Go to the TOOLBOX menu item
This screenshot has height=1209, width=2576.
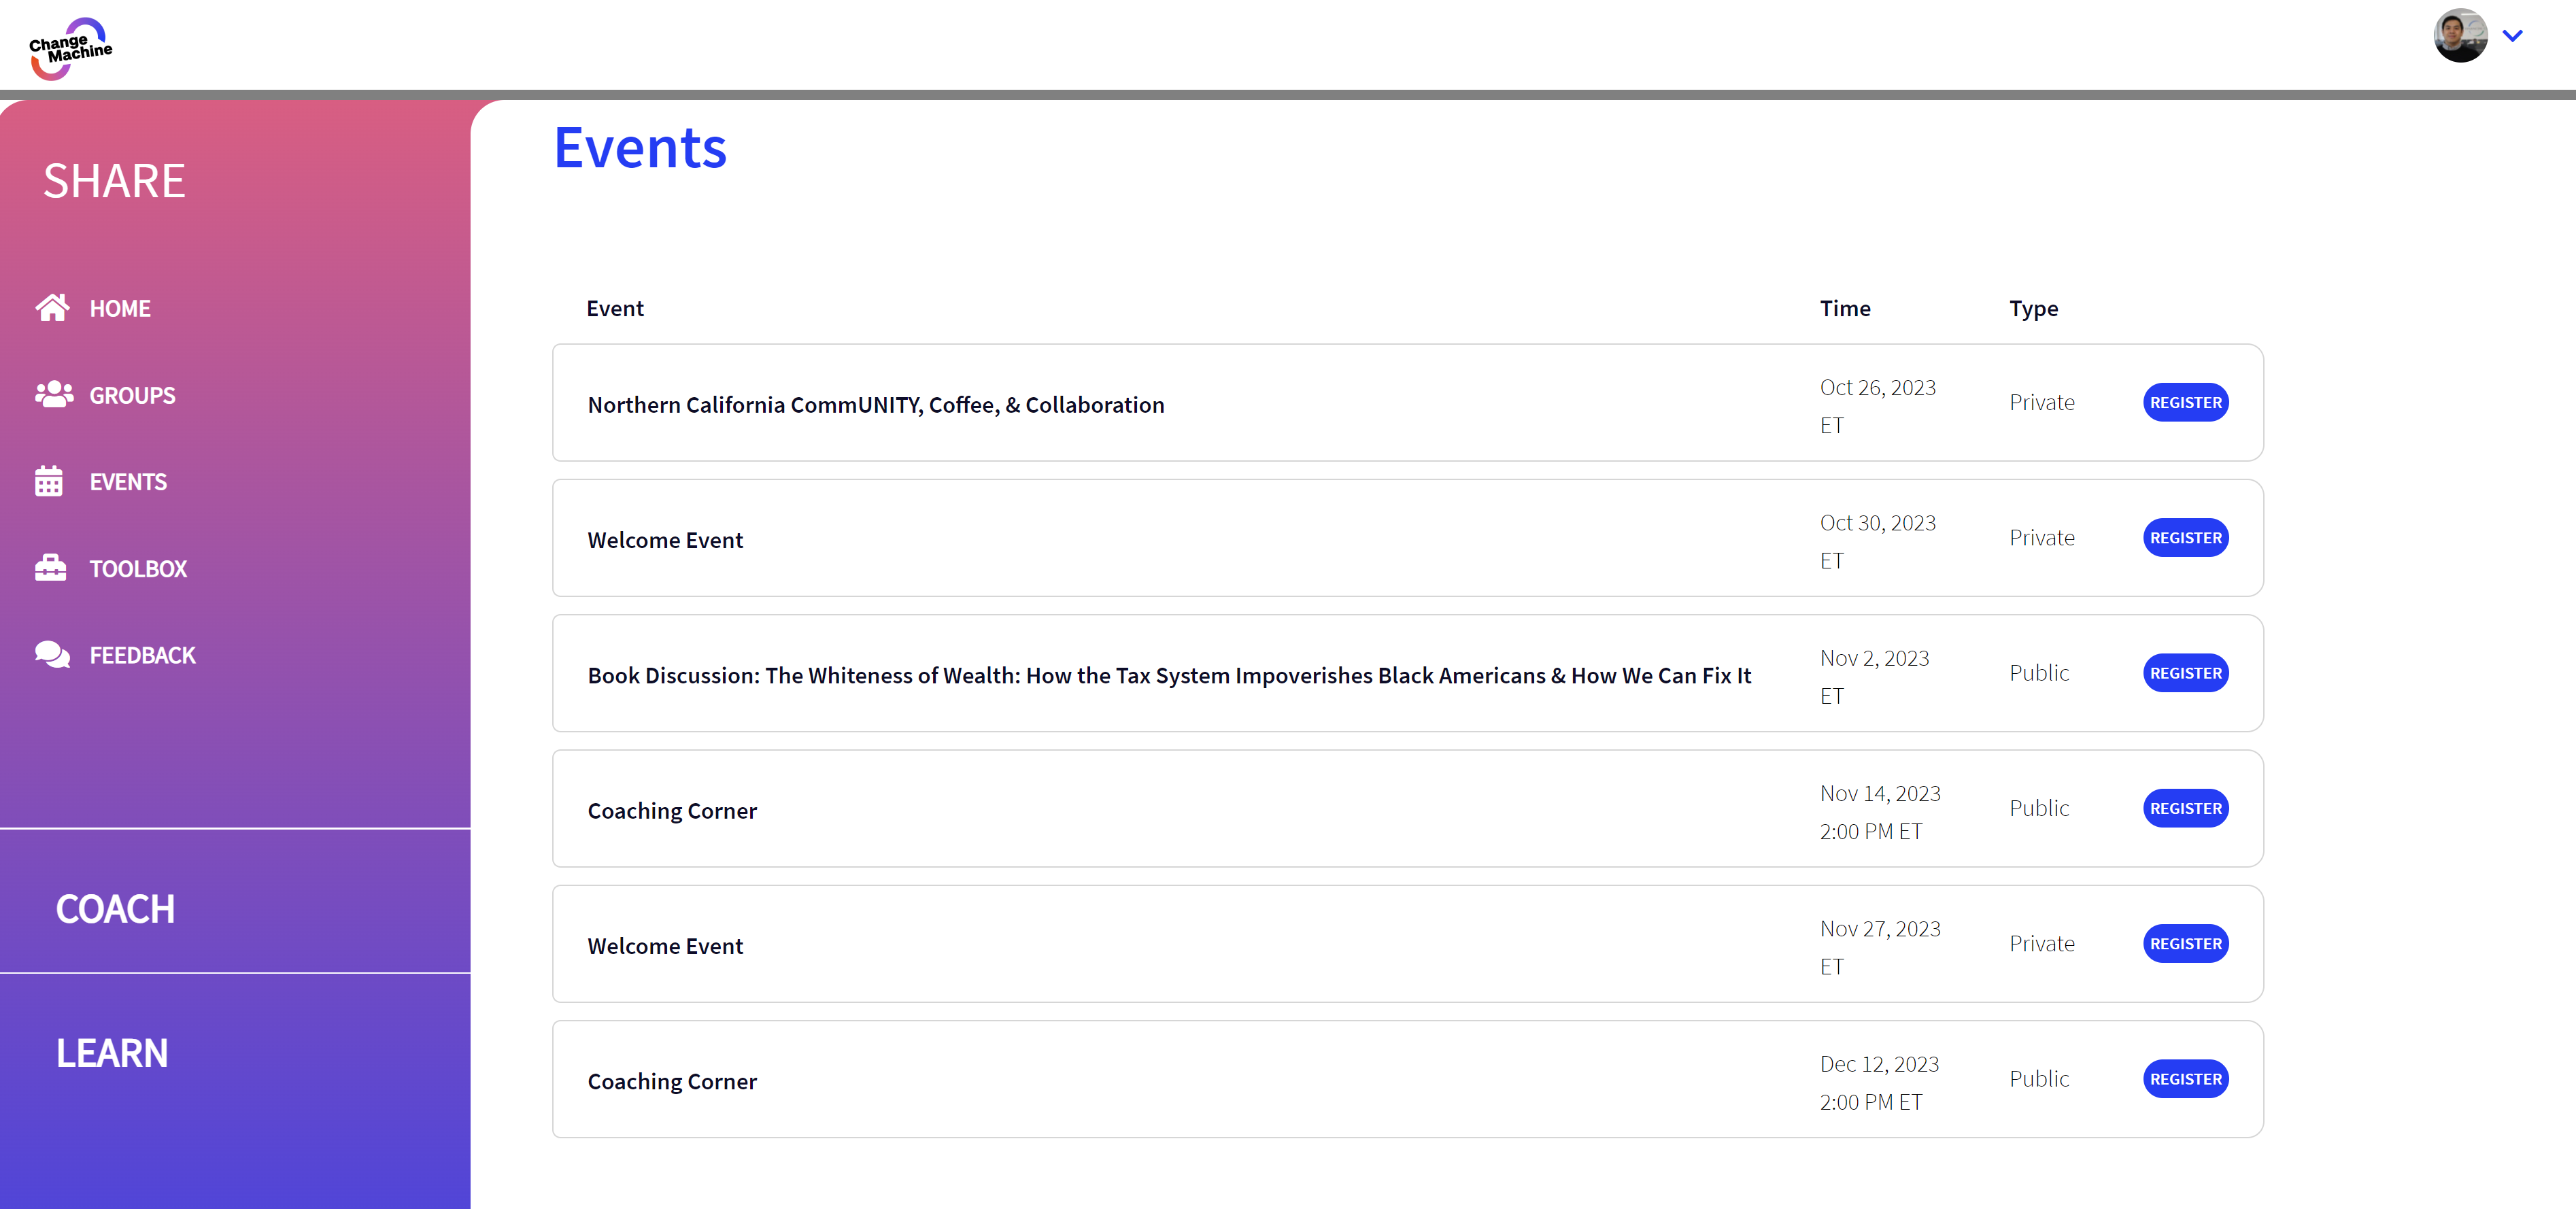click(138, 569)
